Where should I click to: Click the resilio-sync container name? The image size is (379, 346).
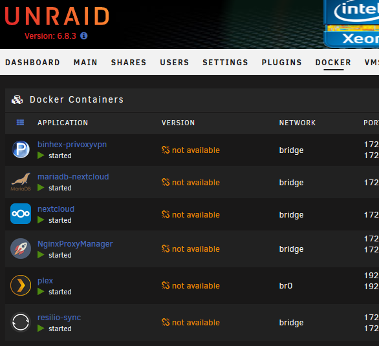tap(59, 318)
